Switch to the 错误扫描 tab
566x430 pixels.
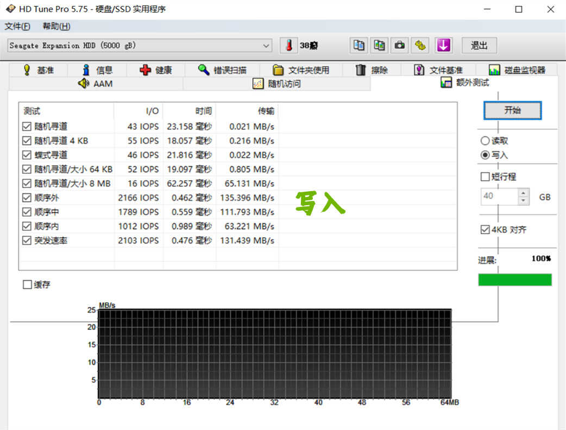pyautogui.click(x=222, y=70)
